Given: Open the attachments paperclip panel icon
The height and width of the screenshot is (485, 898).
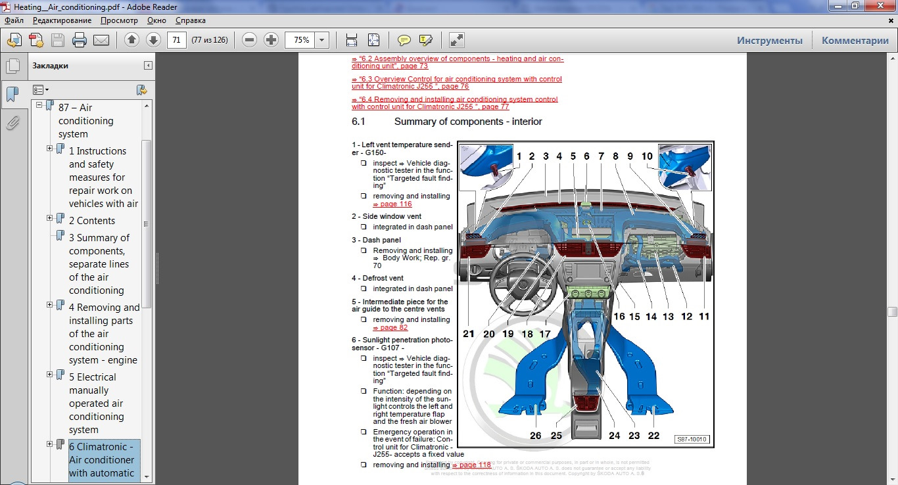Looking at the screenshot, I should coord(12,123).
